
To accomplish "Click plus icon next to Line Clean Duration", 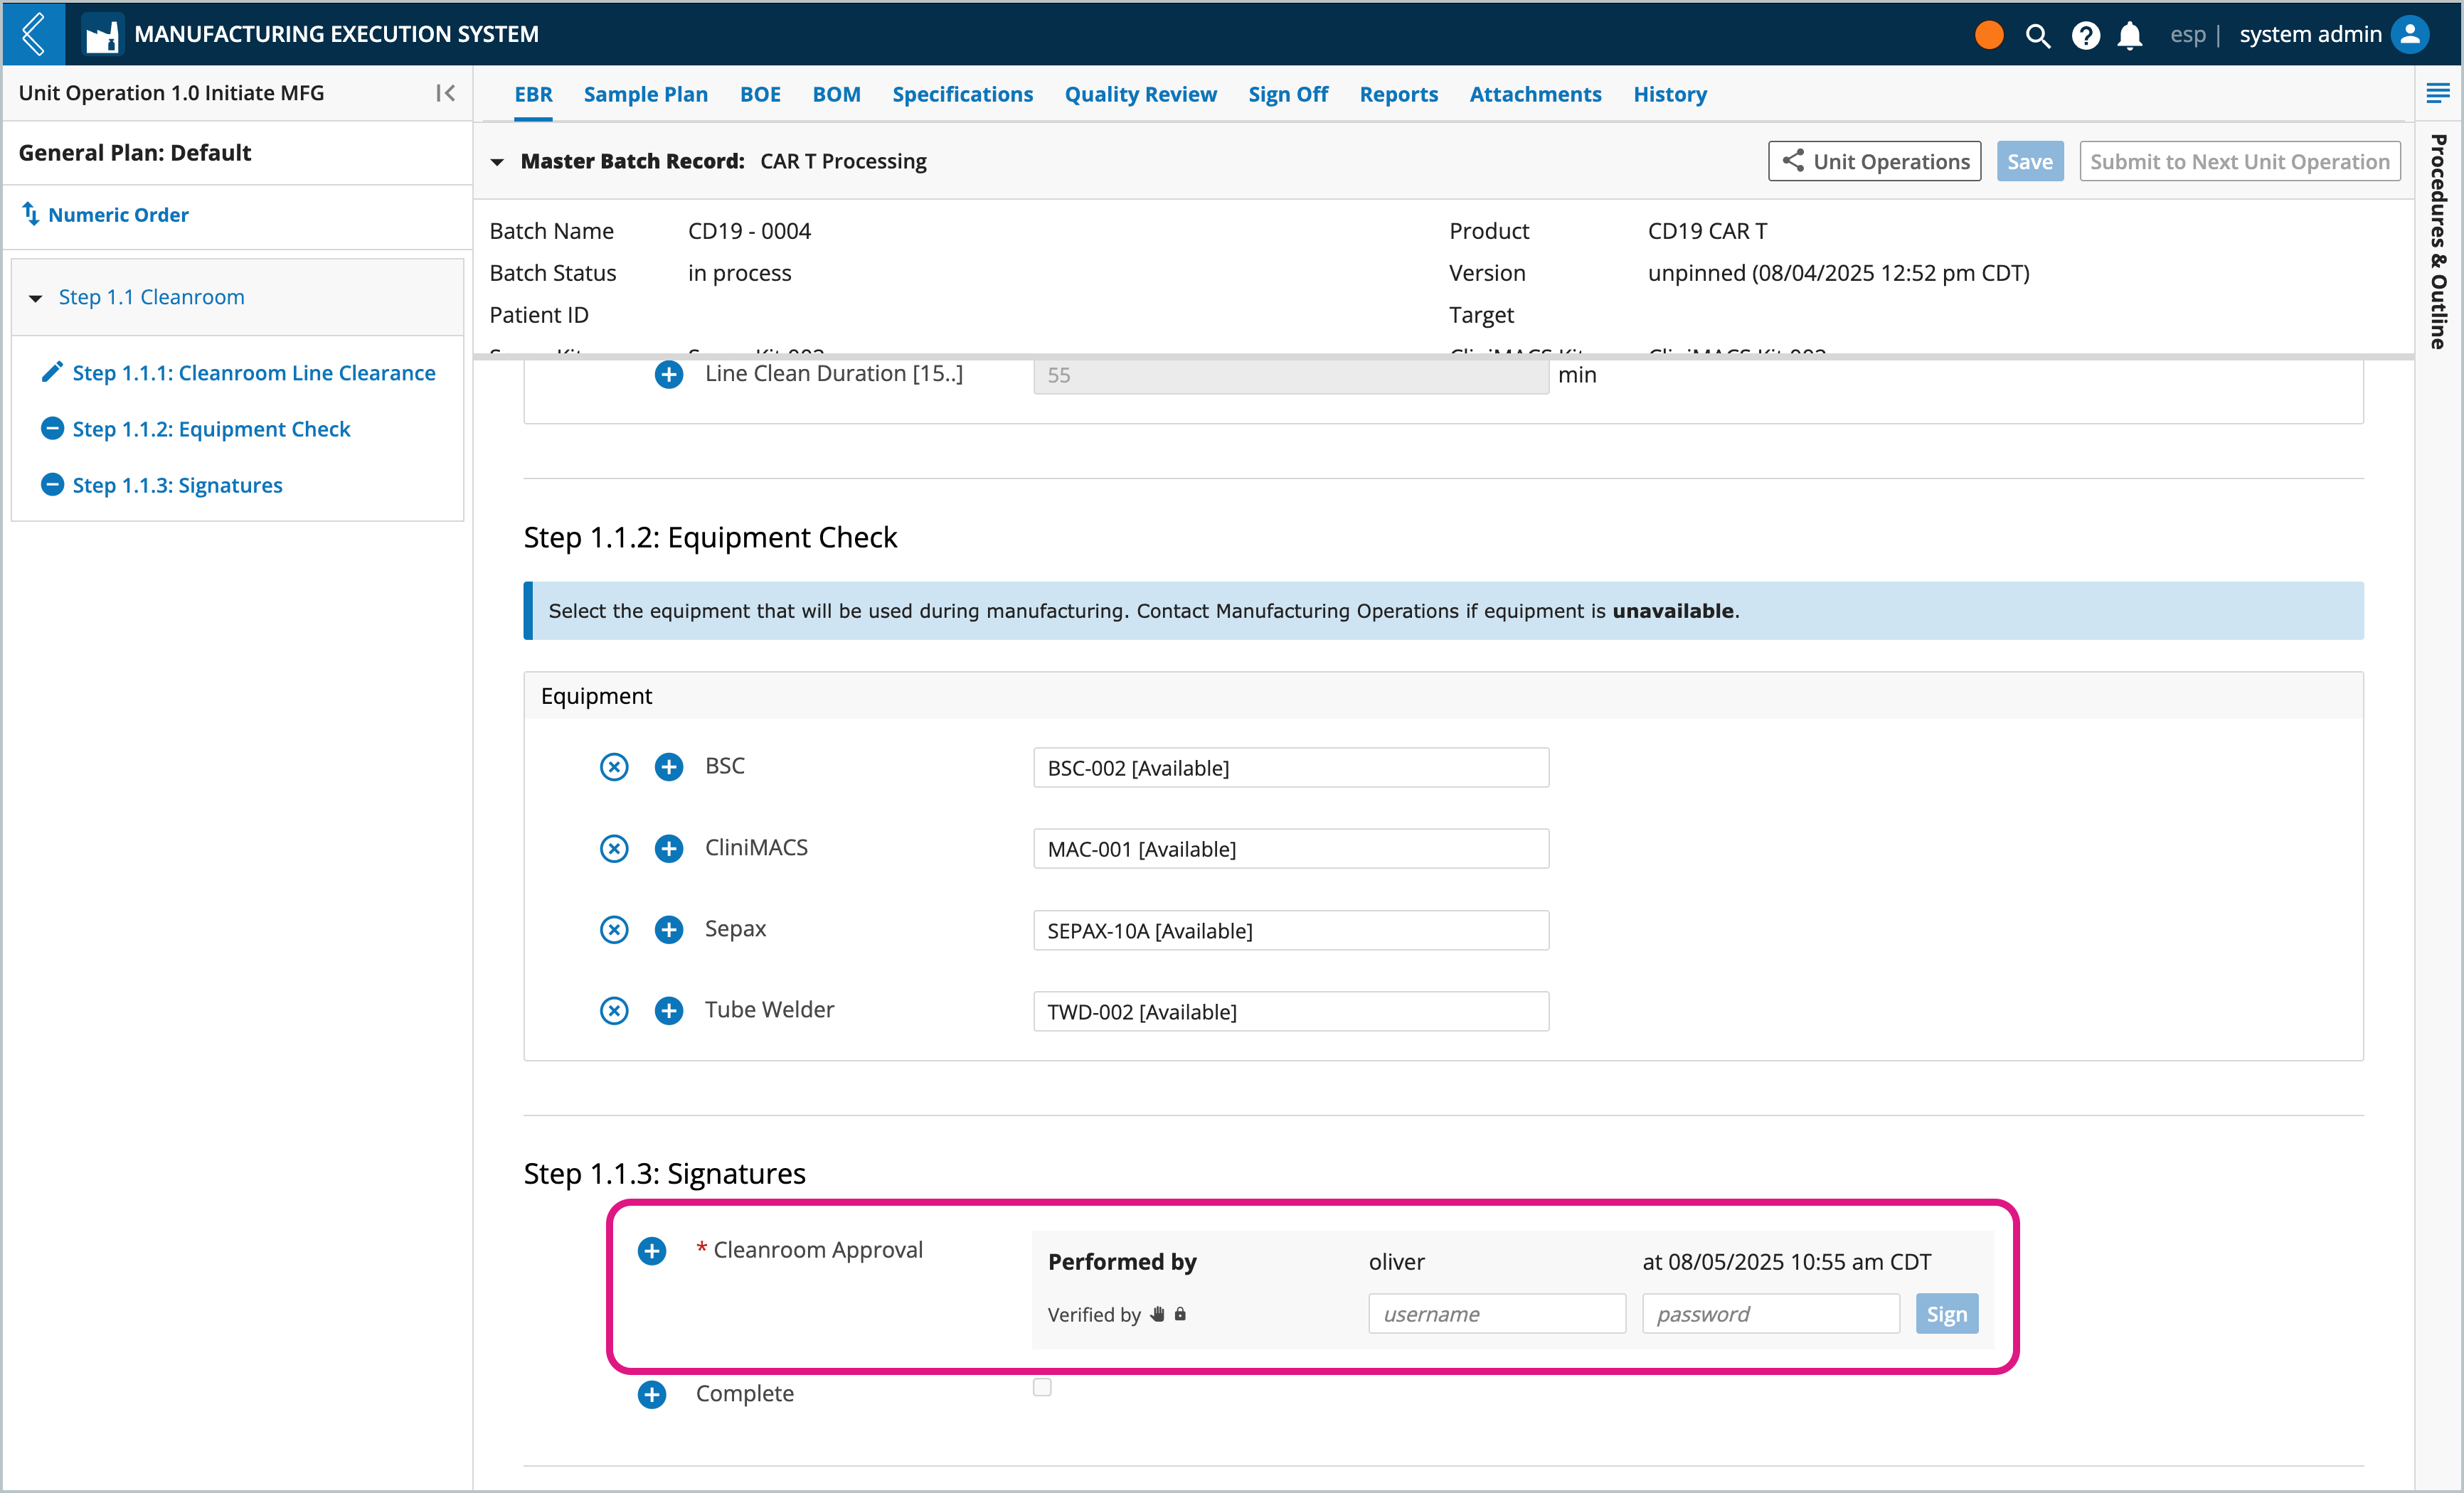I will pos(669,375).
